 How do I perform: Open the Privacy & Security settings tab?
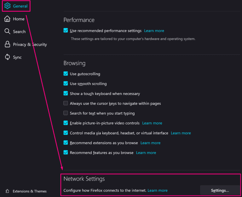point(30,45)
